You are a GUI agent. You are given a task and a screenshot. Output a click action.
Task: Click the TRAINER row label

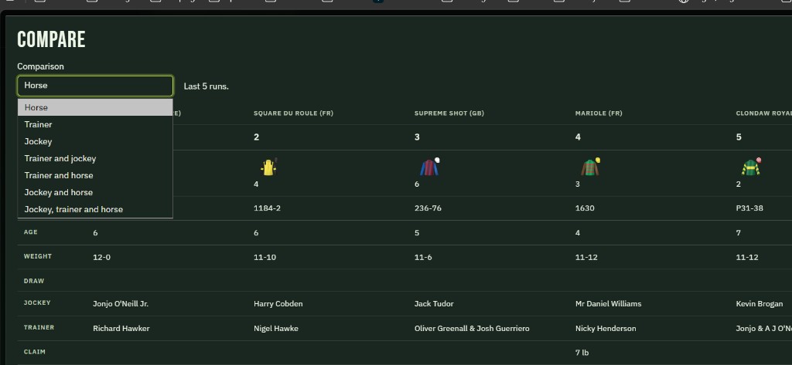coord(39,328)
